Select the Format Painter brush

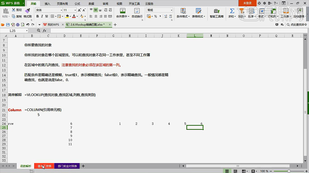pyautogui.click(x=27, y=10)
